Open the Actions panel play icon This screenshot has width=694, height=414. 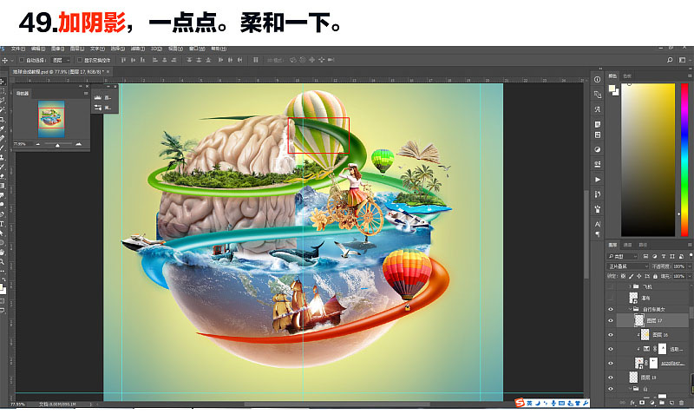pyautogui.click(x=597, y=180)
